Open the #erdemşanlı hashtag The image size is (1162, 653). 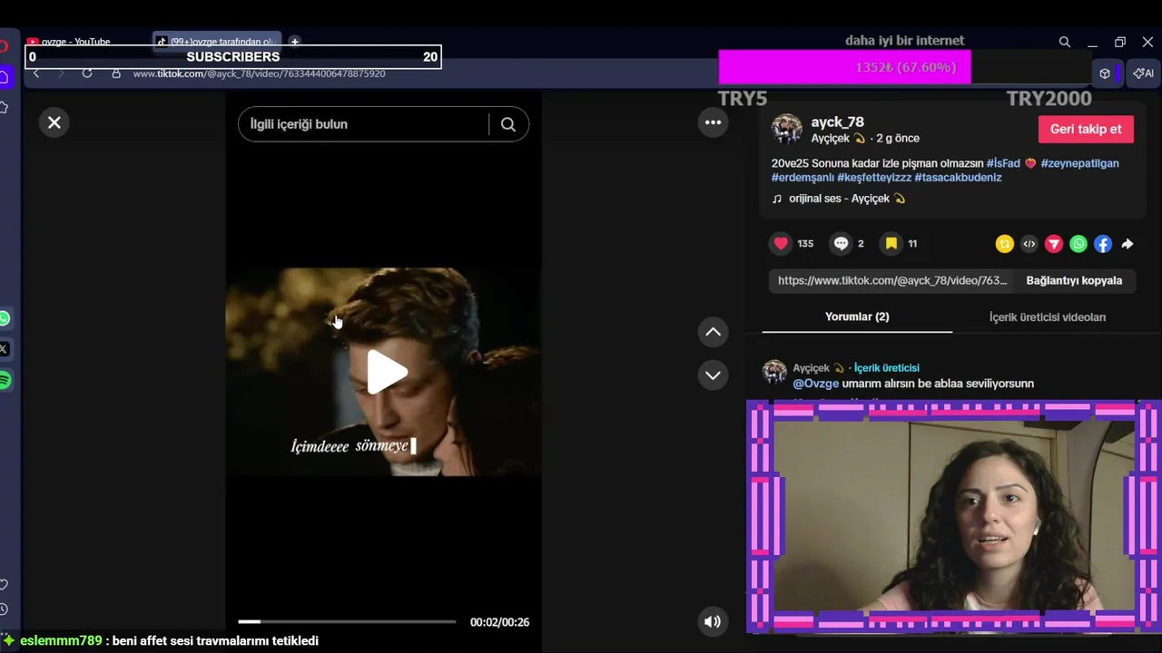coord(803,178)
